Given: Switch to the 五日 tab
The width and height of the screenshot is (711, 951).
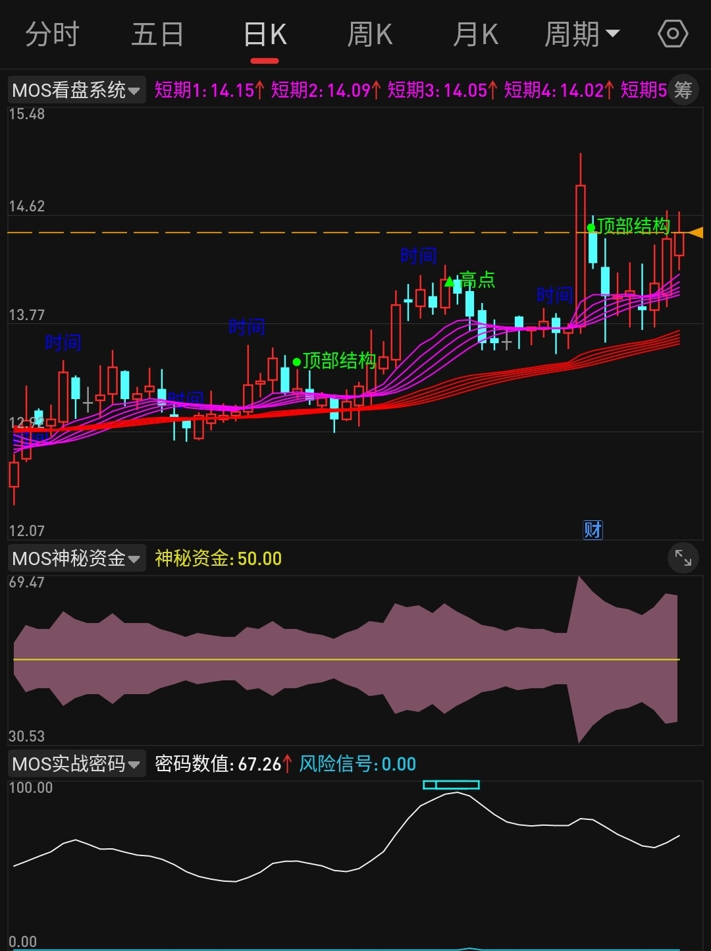Looking at the screenshot, I should pos(157,34).
